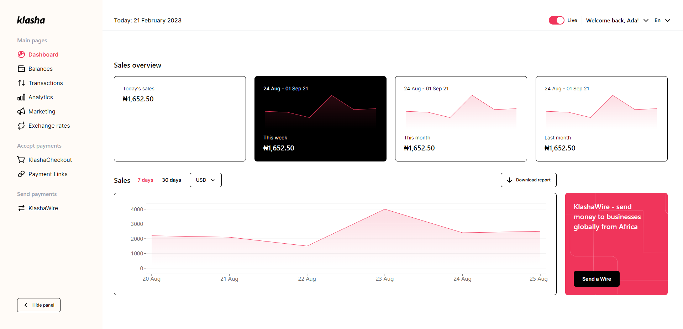Open Analytics via the bar chart icon
This screenshot has width=683, height=329.
pos(21,97)
